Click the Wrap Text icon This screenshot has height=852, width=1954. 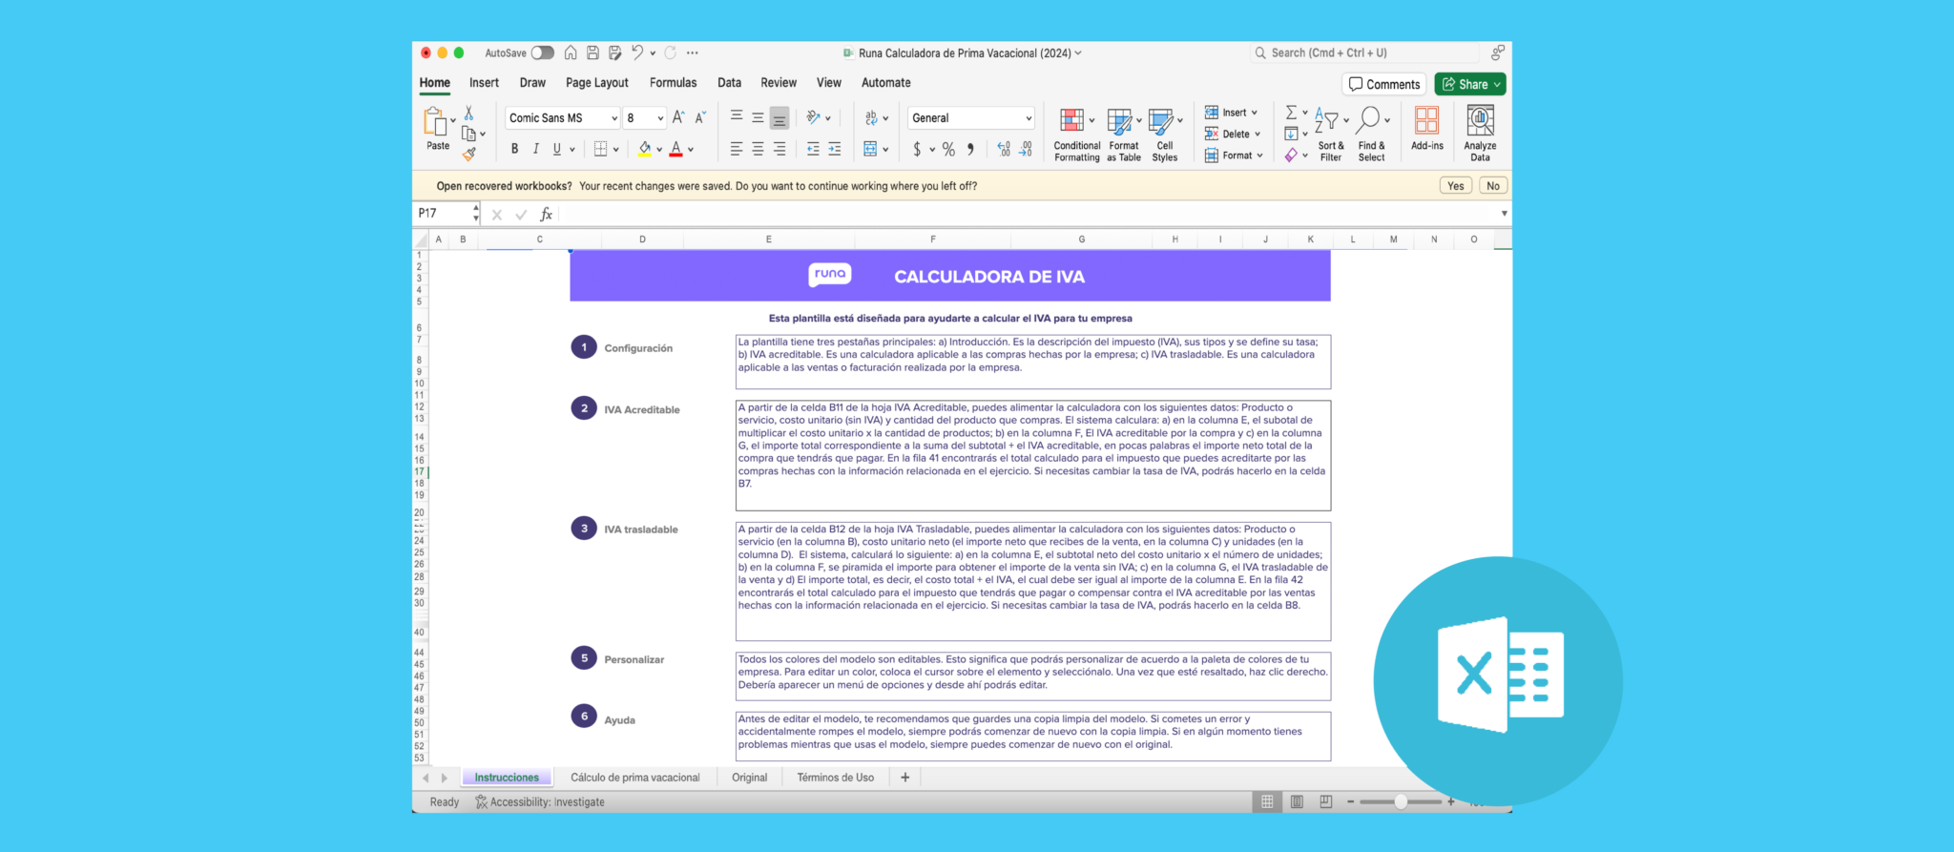(871, 117)
